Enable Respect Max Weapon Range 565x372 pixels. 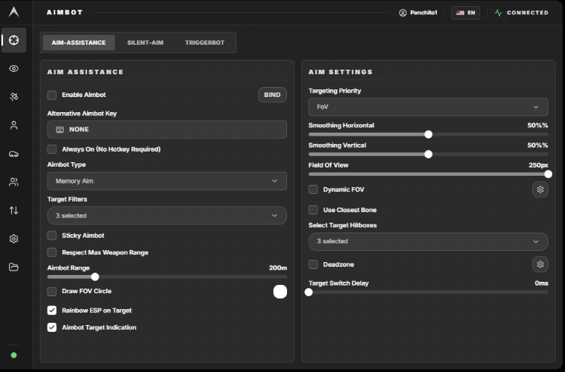pos(52,252)
